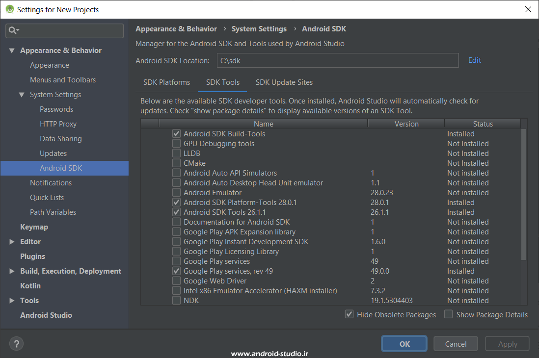Select Data Sharing settings item

point(61,139)
